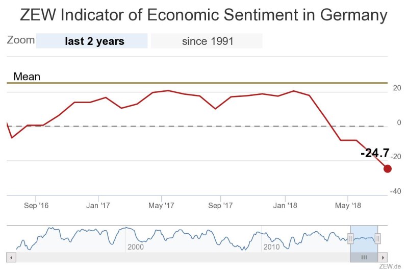This screenshot has width=408, height=272.
Task: Click the left scroll arrow of the navigator
Action: [x=10, y=258]
